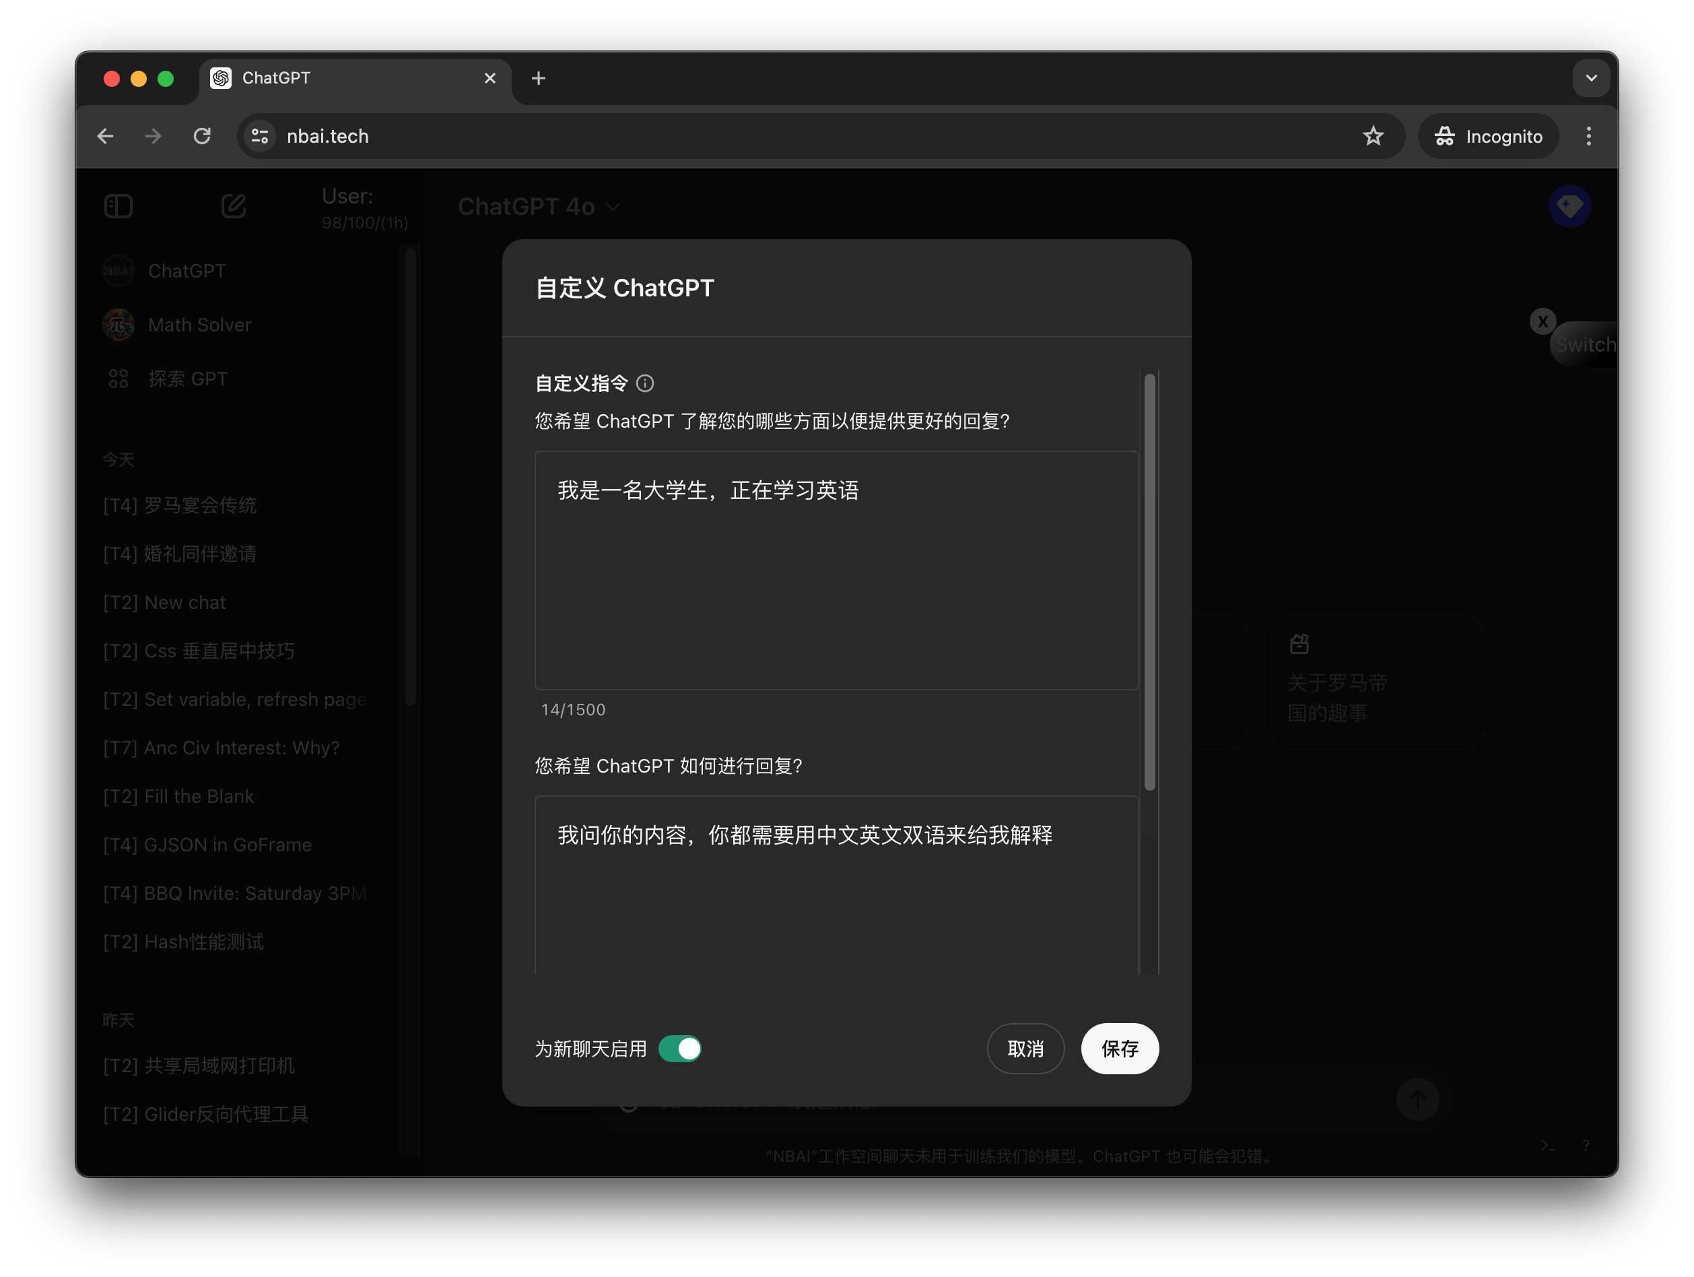Screen dimensions: 1694x1277
Task: Open the [T4] GJSON in GoFrame chat
Action: click(x=207, y=845)
